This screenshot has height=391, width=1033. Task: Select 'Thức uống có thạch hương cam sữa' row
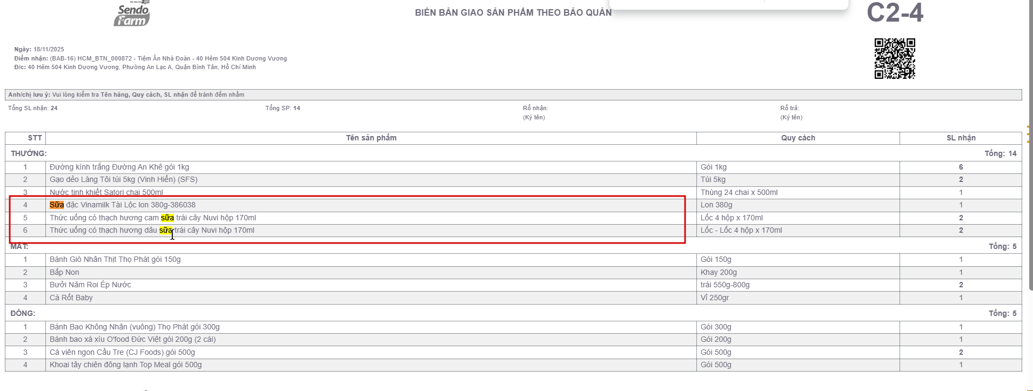[x=513, y=218]
